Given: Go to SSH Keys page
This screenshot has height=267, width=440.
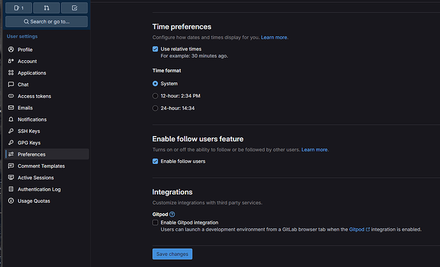Looking at the screenshot, I should point(47,131).
